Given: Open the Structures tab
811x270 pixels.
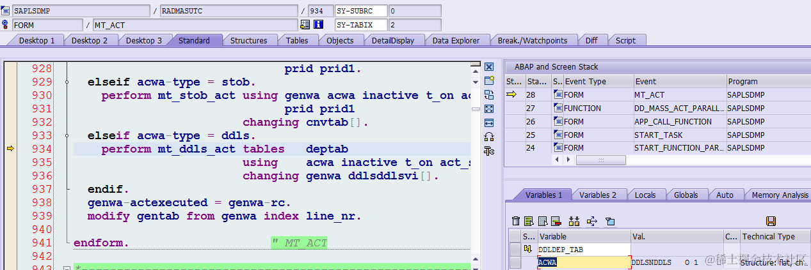Looking at the screenshot, I should click(248, 40).
